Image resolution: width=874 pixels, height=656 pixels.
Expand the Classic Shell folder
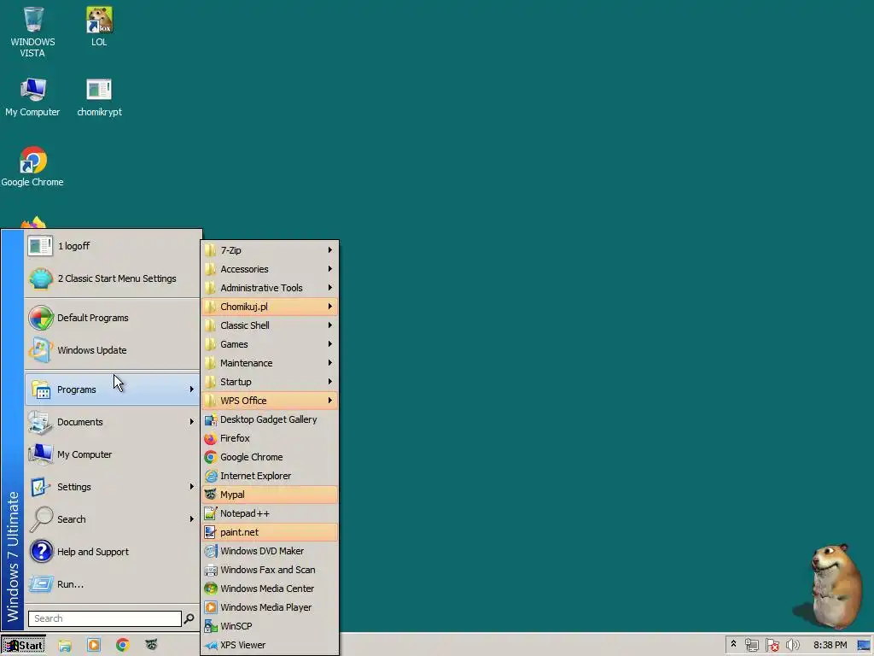[x=271, y=325]
